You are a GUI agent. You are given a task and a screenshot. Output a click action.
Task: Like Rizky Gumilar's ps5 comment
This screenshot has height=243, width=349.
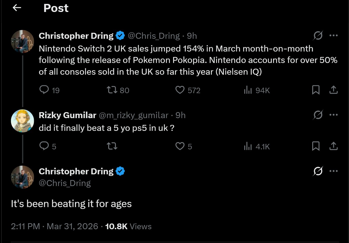click(180, 146)
